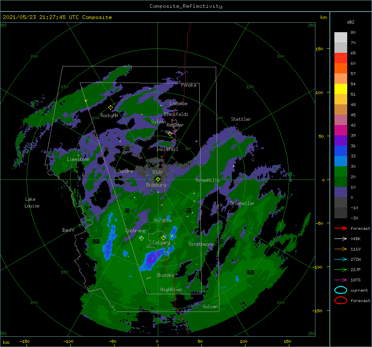
Task: Click the Innisfail town label
Action: 167,149
